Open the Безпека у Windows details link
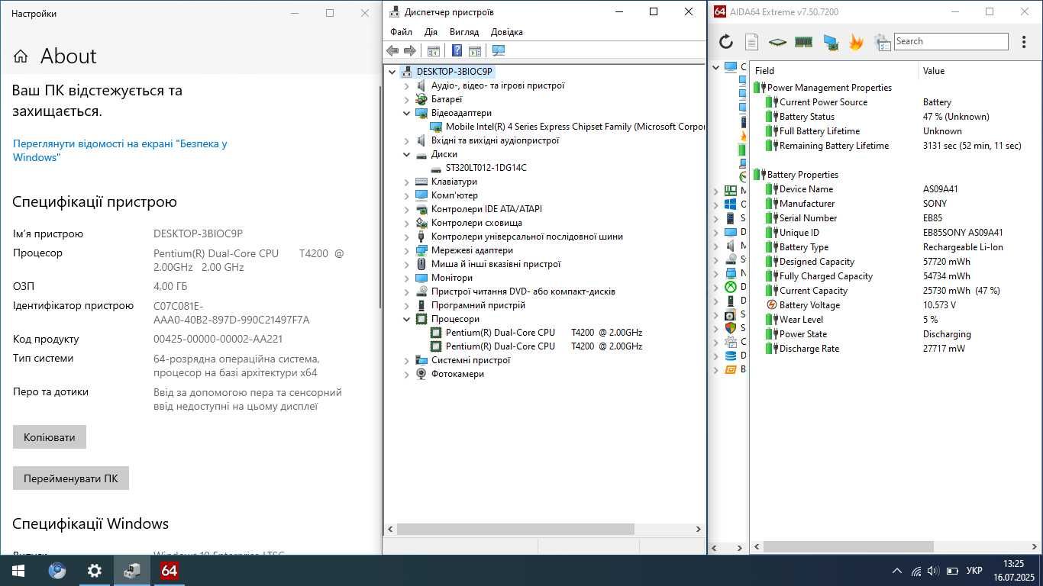 coord(120,150)
